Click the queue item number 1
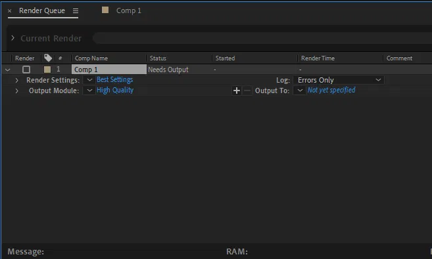432x259 pixels. [x=59, y=70]
